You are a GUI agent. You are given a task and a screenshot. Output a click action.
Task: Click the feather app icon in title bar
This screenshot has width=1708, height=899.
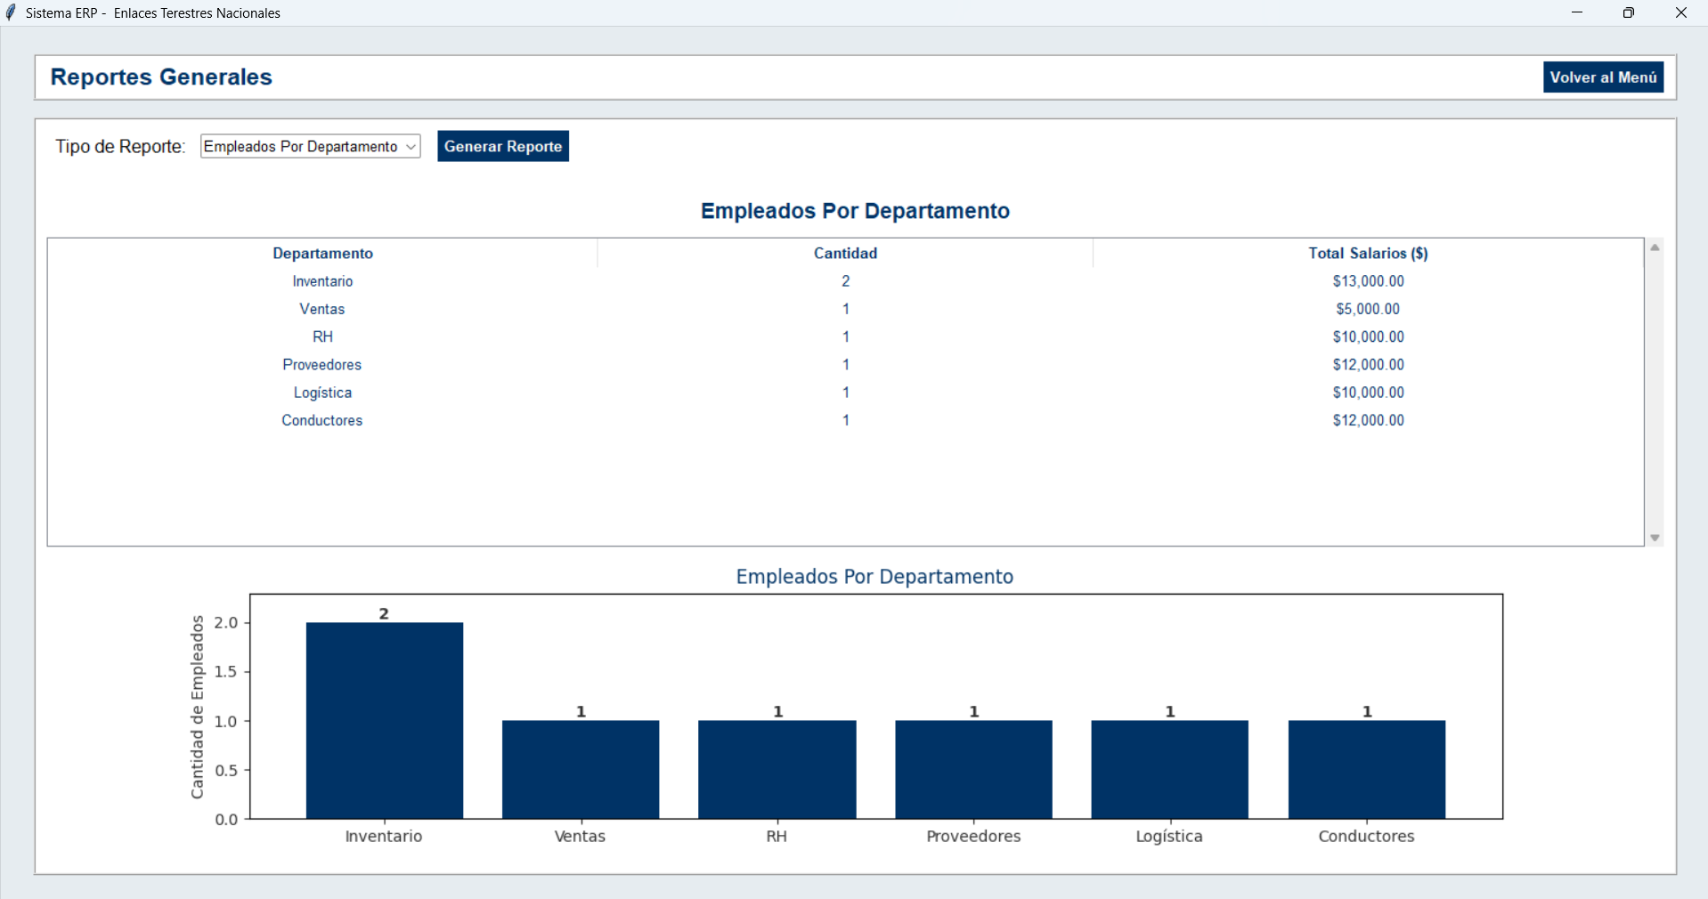pos(11,12)
